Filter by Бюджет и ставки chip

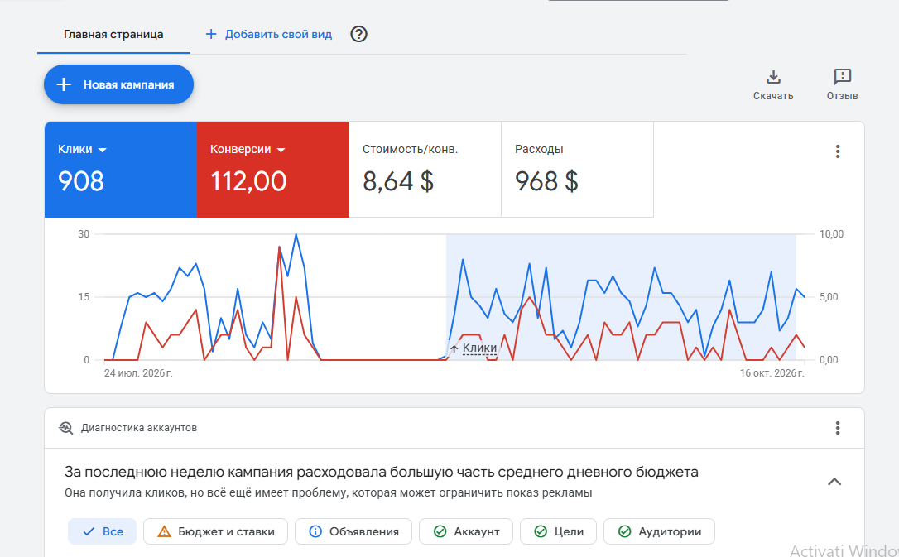tap(215, 531)
